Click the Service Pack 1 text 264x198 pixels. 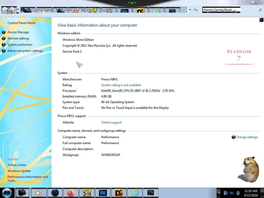pos(72,52)
